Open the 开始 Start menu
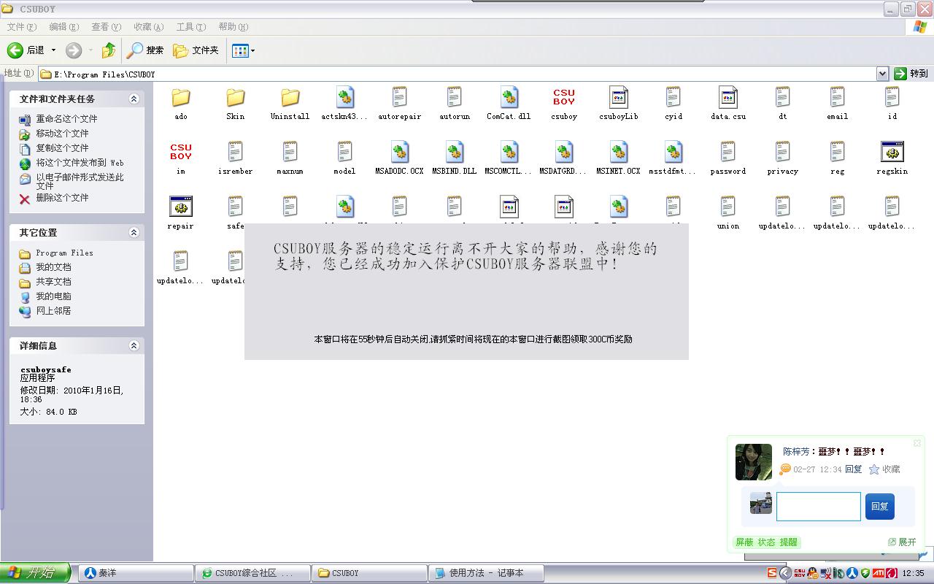 35,573
